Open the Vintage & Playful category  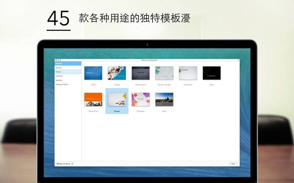[68, 85]
